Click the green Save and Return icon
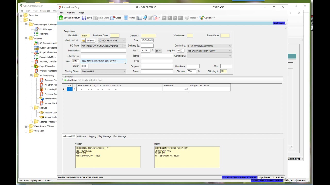The image size is (330, 185). [x=61, y=18]
